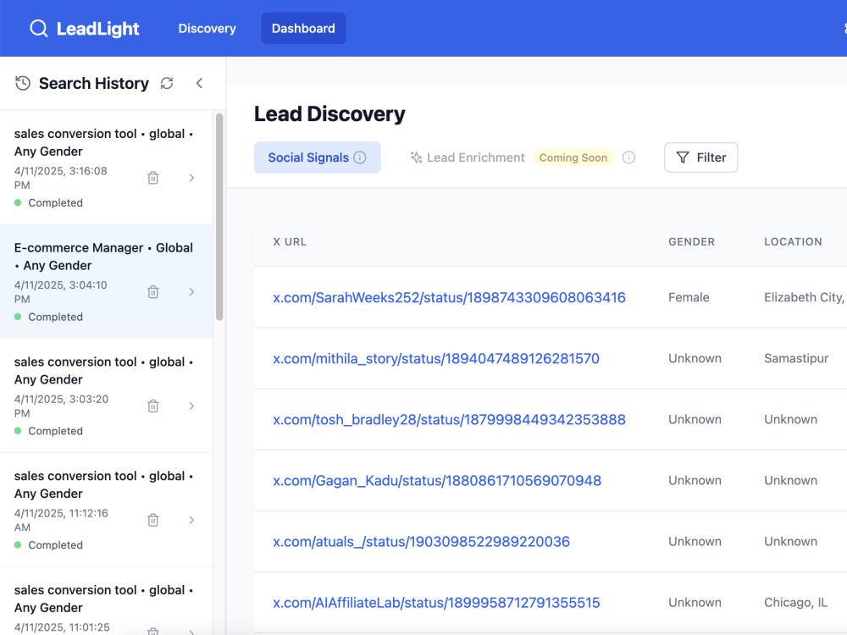Click the GENDER column header
Screen dimensions: 847x635
[x=691, y=242]
